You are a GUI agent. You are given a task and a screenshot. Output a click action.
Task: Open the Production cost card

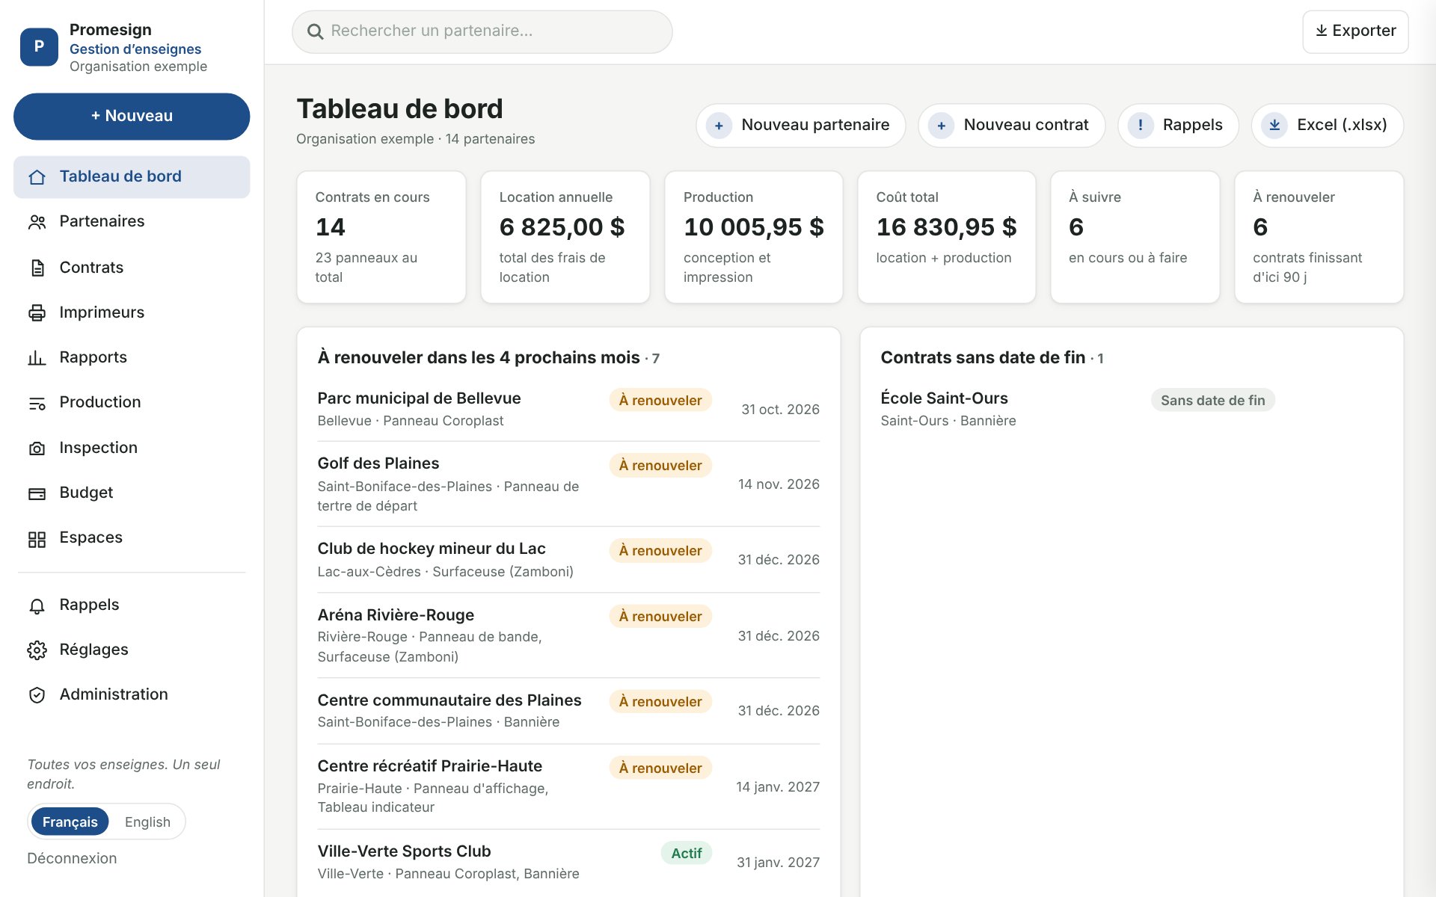tap(753, 237)
